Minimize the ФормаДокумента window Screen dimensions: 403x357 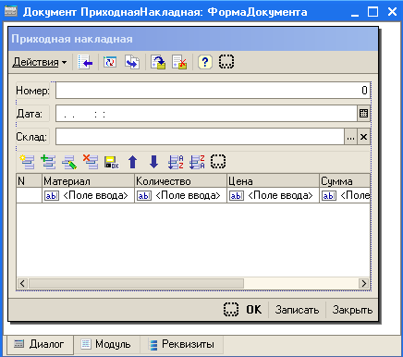(x=355, y=12)
